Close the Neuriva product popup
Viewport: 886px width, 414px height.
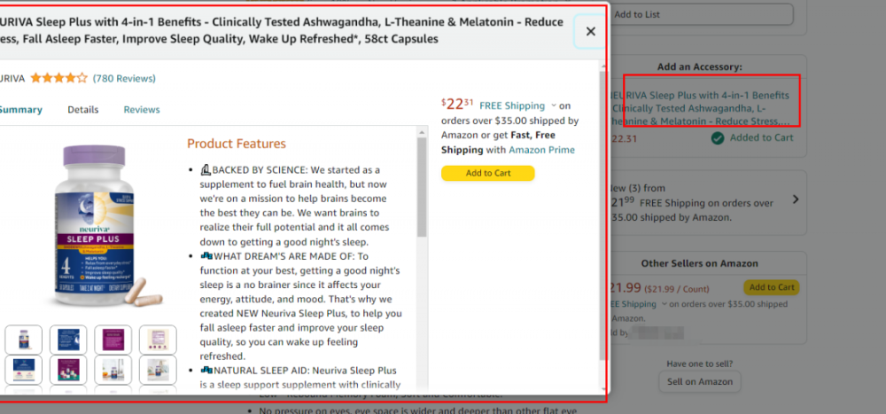click(x=590, y=32)
